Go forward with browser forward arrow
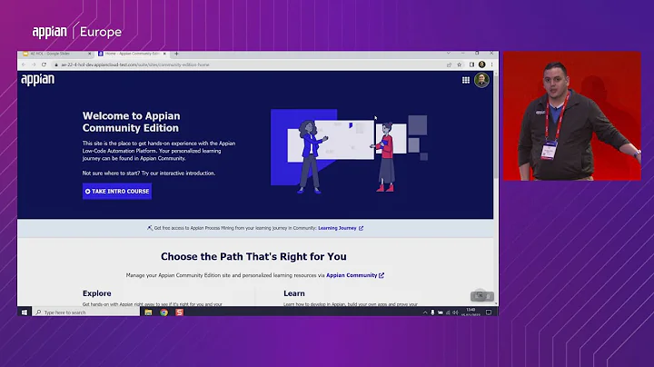The height and width of the screenshot is (367, 654). 34,64
